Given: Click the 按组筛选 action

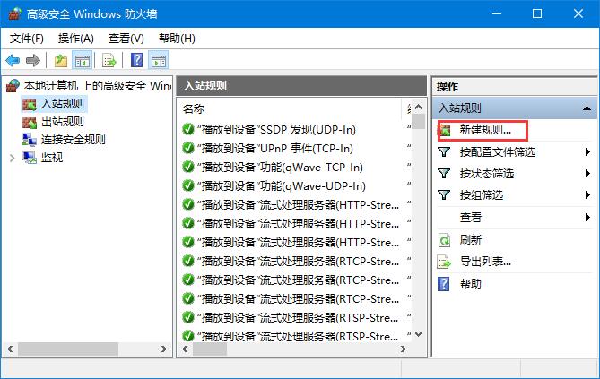Looking at the screenshot, I should 482,195.
